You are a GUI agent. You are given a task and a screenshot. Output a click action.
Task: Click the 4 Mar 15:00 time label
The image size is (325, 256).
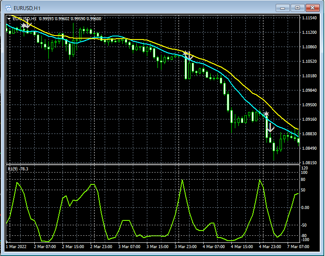(x=242, y=247)
